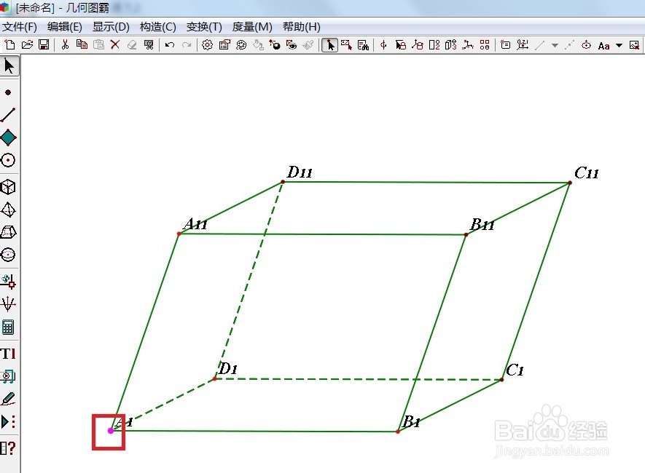
Task: Click the arrow-with-cylinder toolbar icon
Action: click(x=401, y=44)
